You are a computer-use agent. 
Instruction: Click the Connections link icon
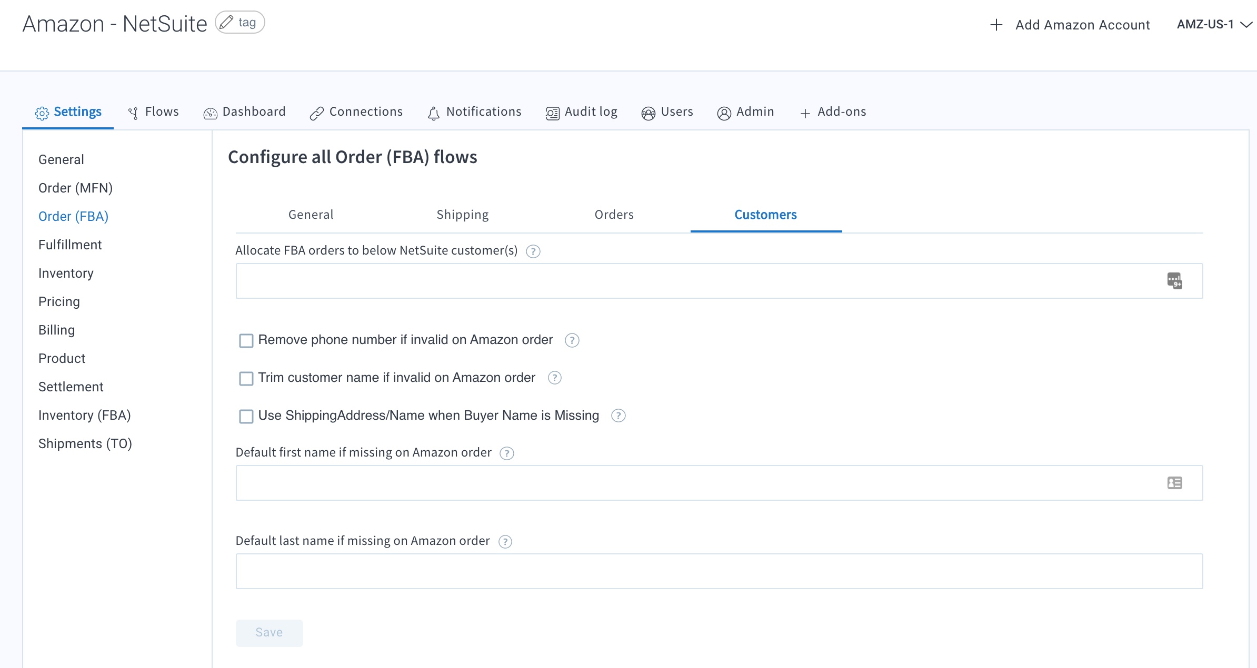[316, 113]
